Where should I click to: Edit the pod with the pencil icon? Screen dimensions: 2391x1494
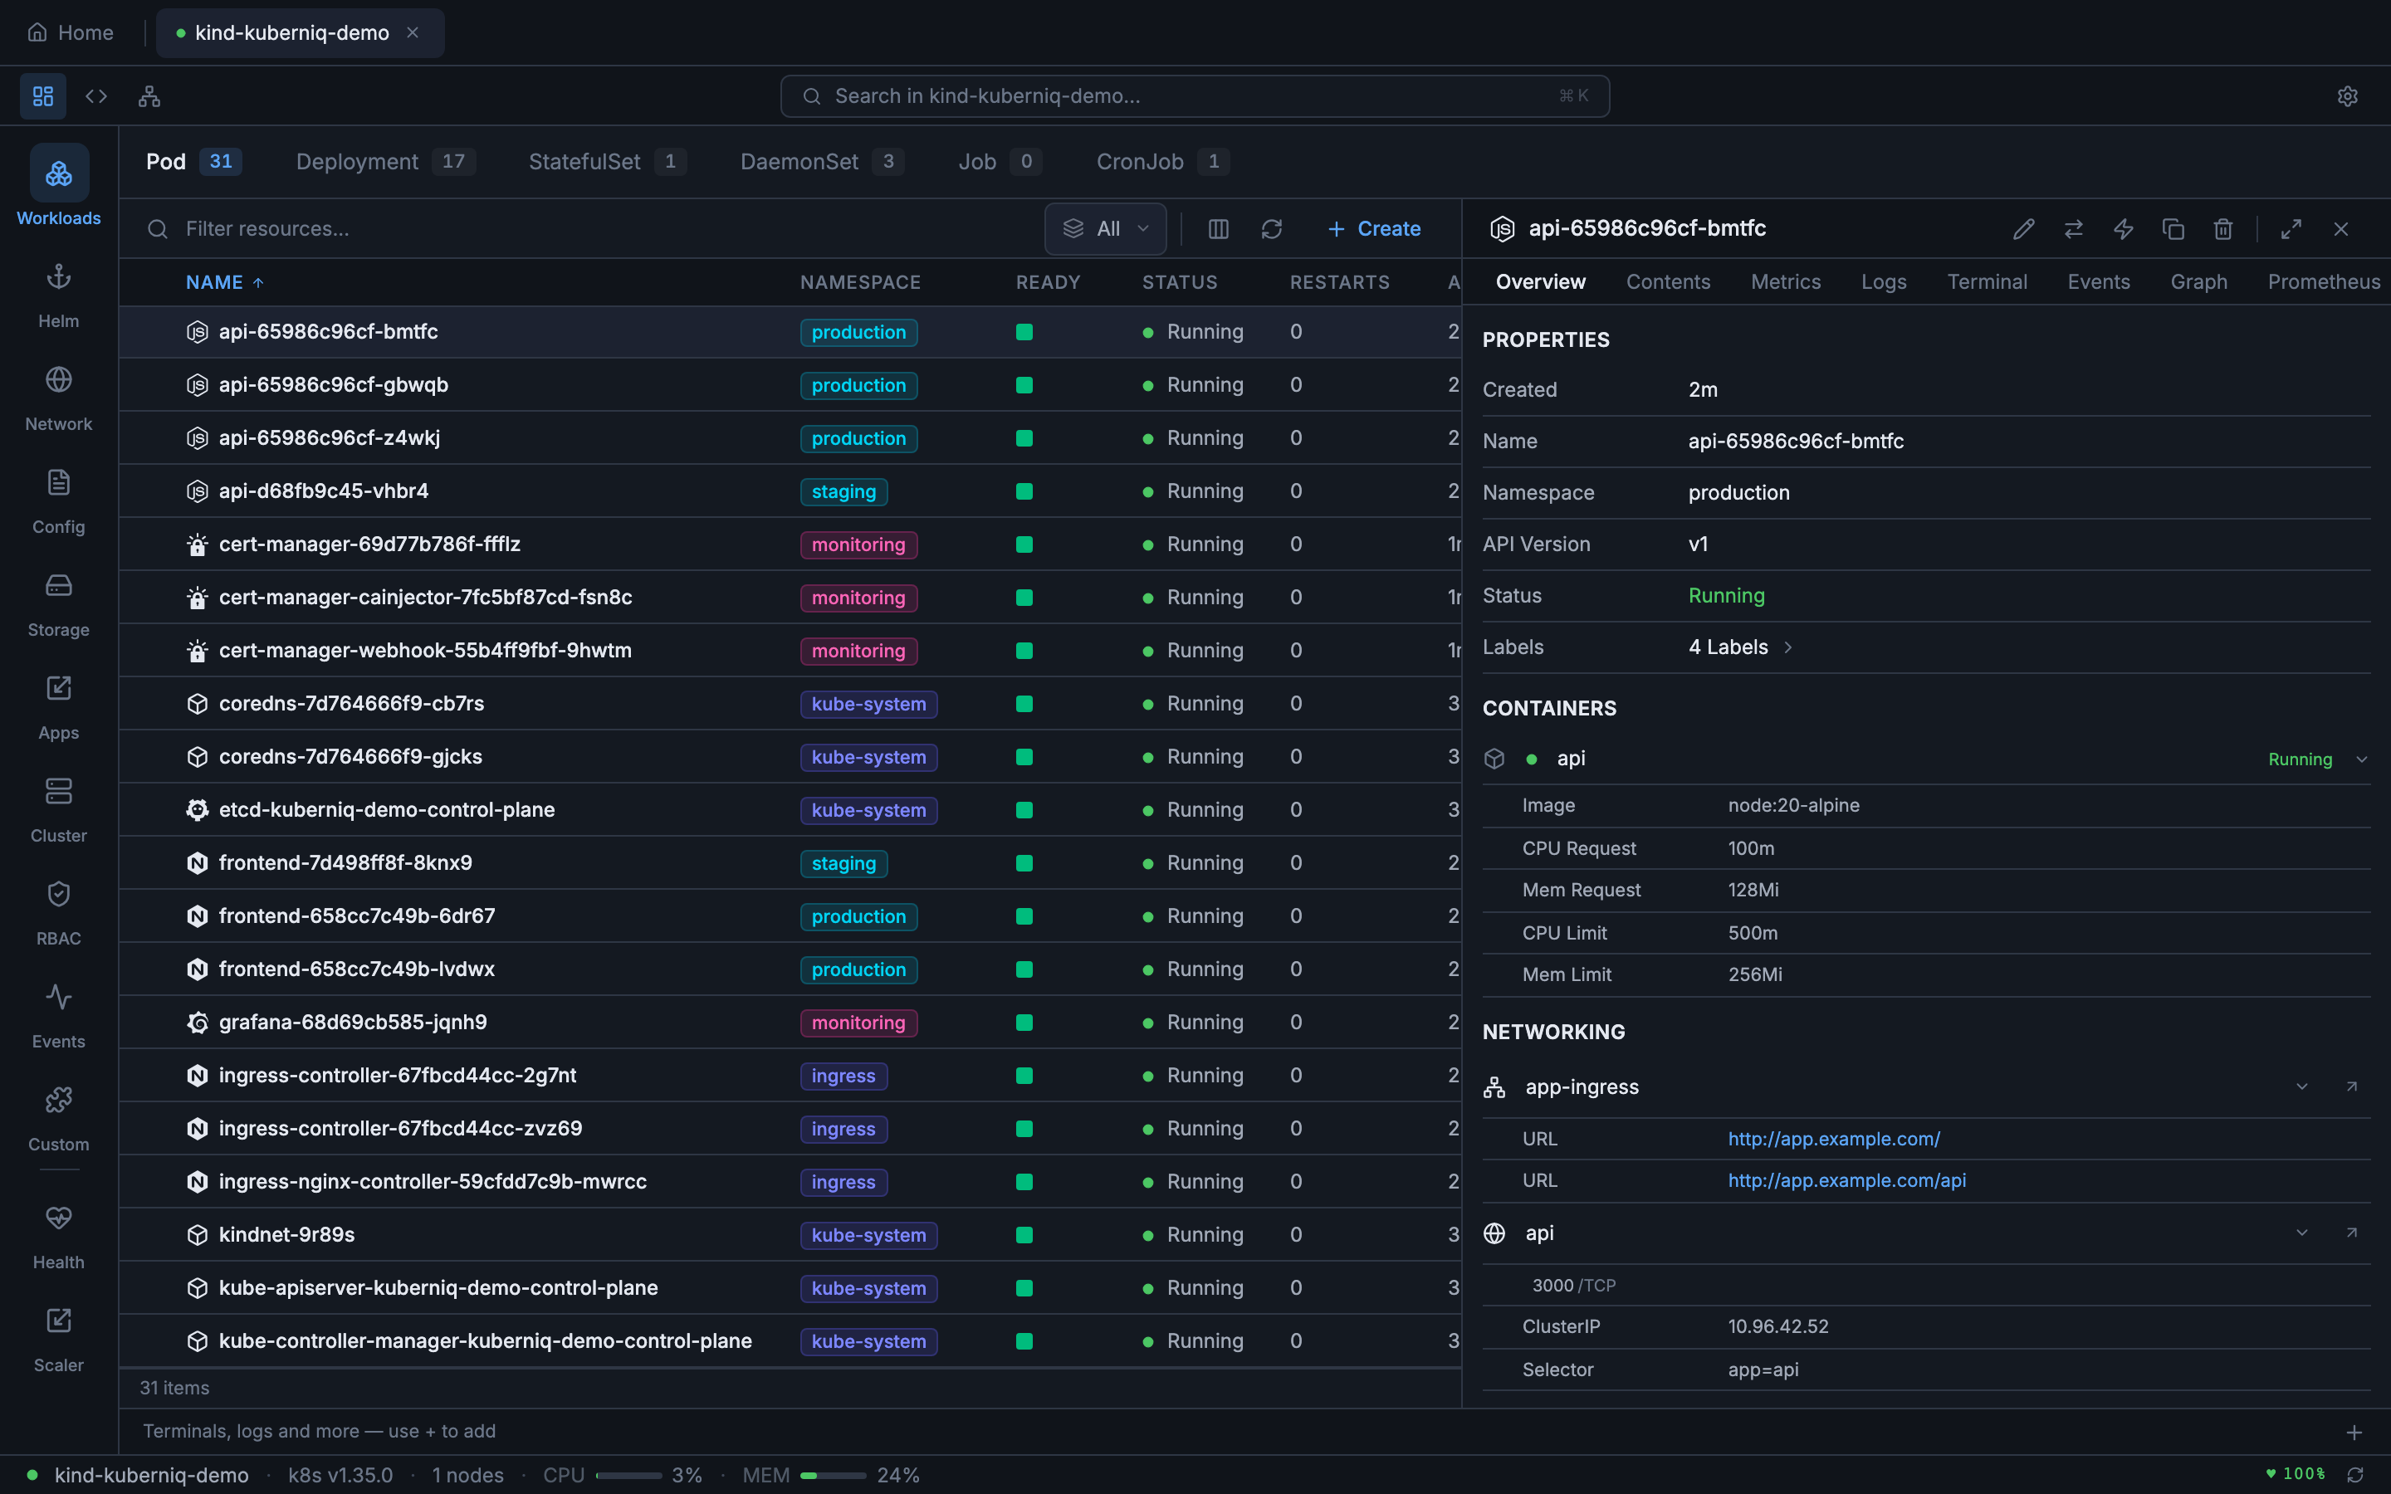(2023, 228)
